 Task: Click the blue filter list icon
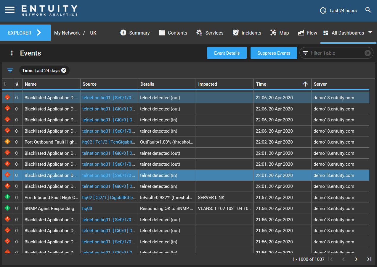(x=10, y=71)
